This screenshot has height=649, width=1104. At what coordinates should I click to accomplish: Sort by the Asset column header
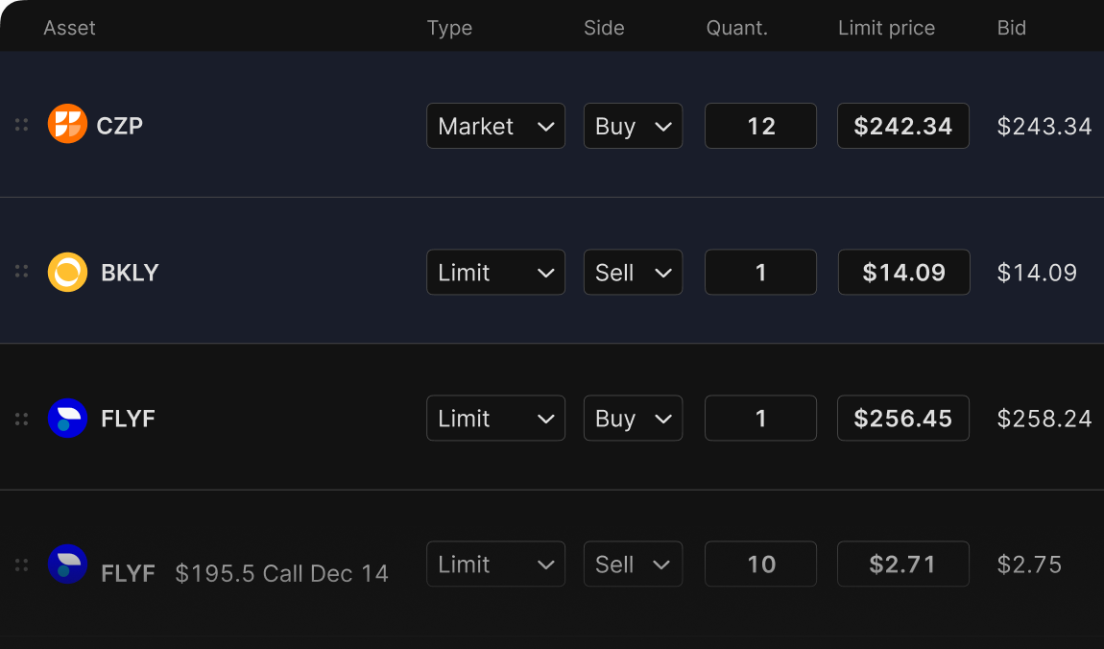[69, 28]
